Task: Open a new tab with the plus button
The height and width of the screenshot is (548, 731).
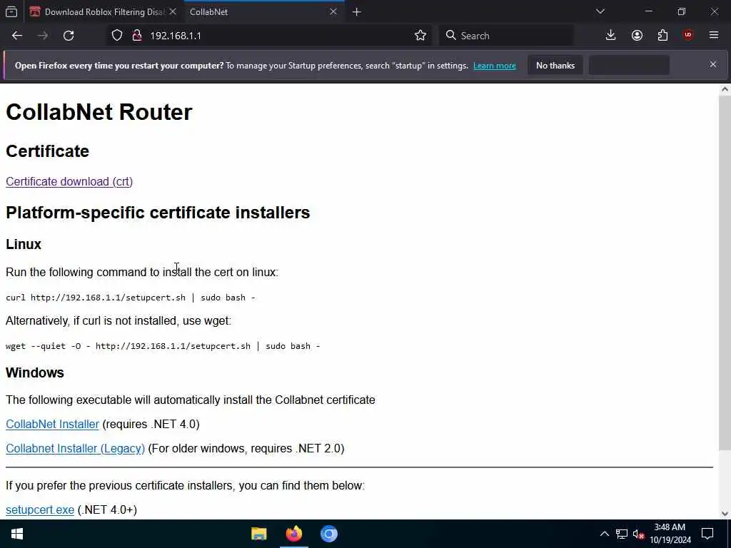Action: [357, 12]
